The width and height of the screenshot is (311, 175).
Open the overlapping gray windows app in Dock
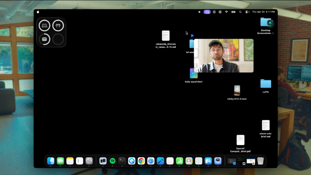coord(103,161)
